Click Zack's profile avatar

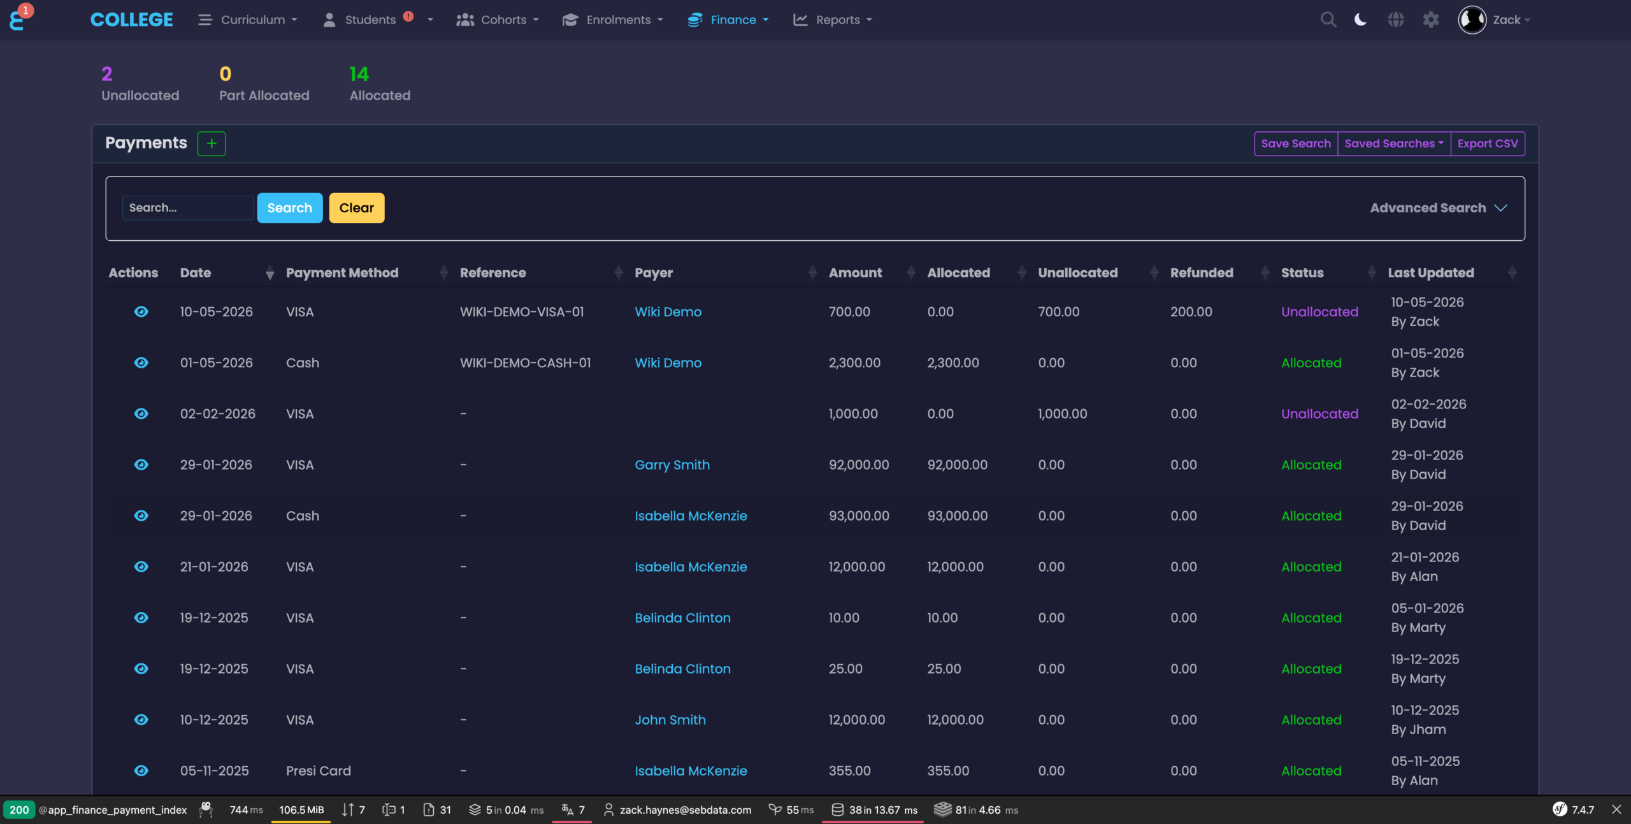pyautogui.click(x=1472, y=20)
